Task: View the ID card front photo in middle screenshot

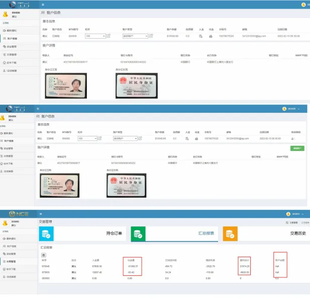Action: (x=59, y=186)
